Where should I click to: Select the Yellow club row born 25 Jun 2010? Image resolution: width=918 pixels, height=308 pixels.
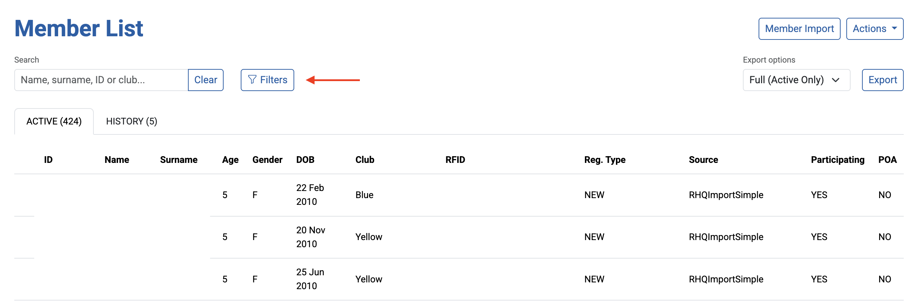(459, 279)
